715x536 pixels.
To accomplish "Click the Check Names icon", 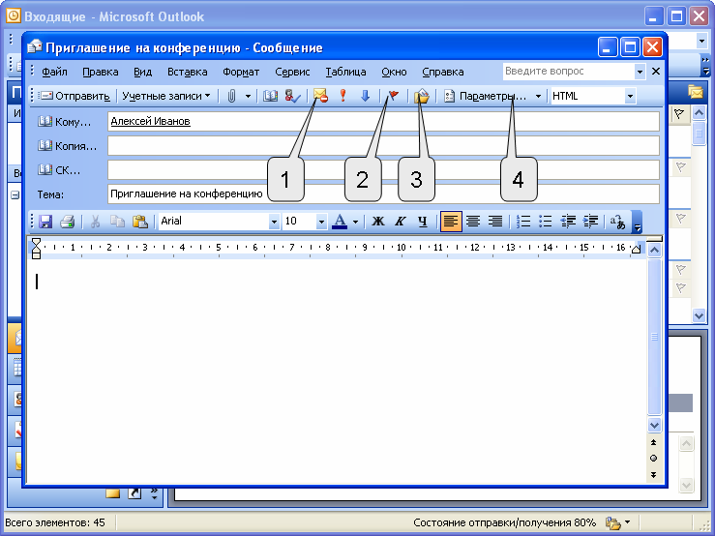I will click(292, 96).
